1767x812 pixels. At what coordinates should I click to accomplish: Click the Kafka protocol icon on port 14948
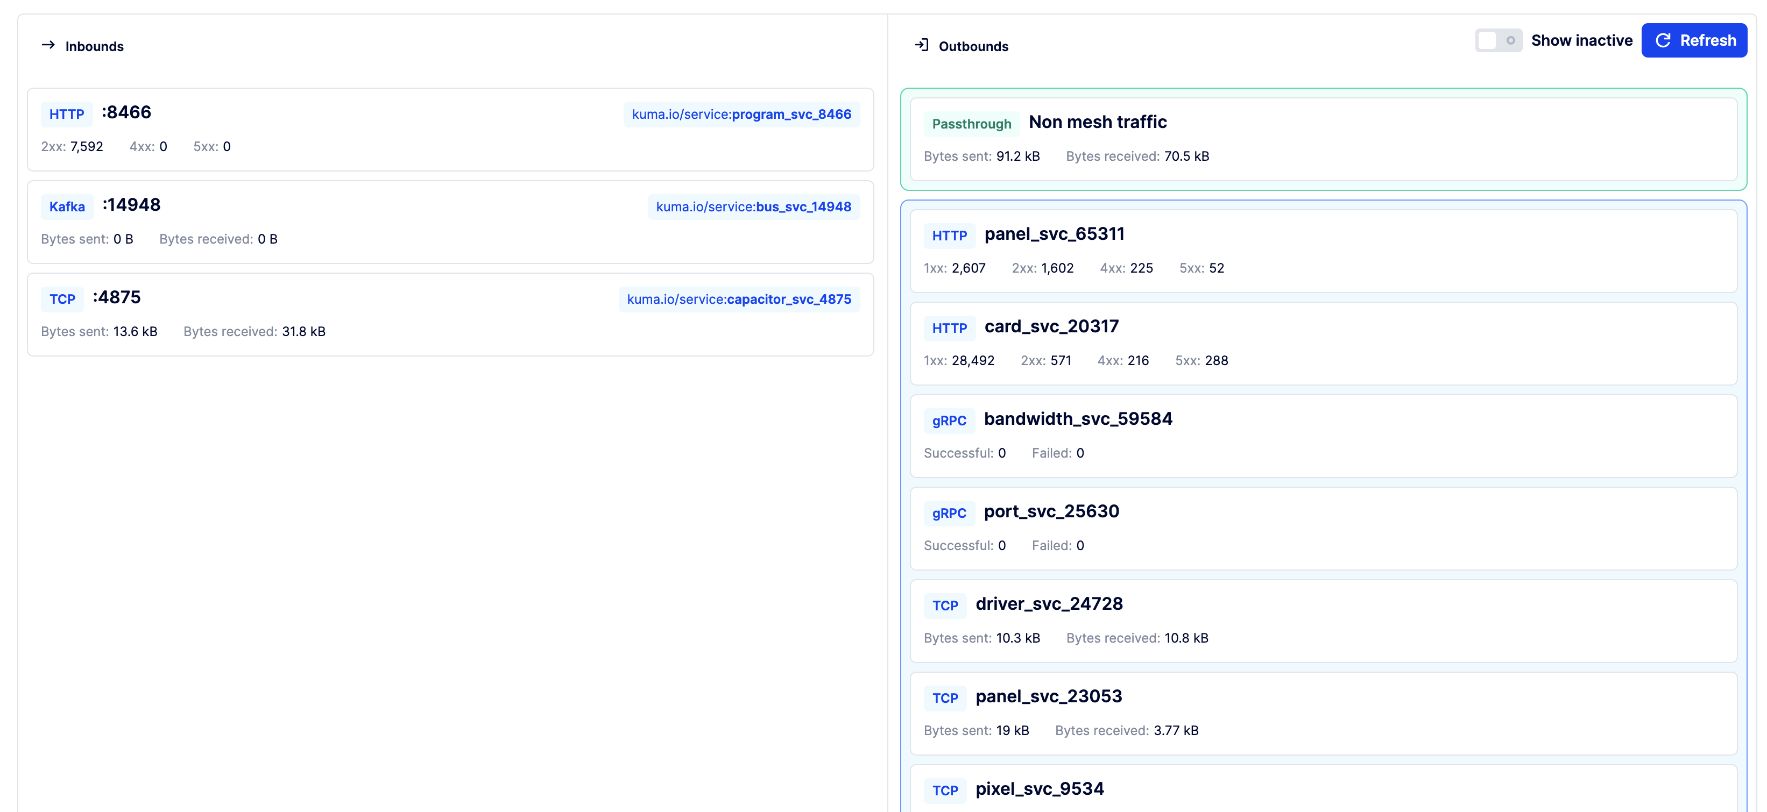tap(67, 205)
